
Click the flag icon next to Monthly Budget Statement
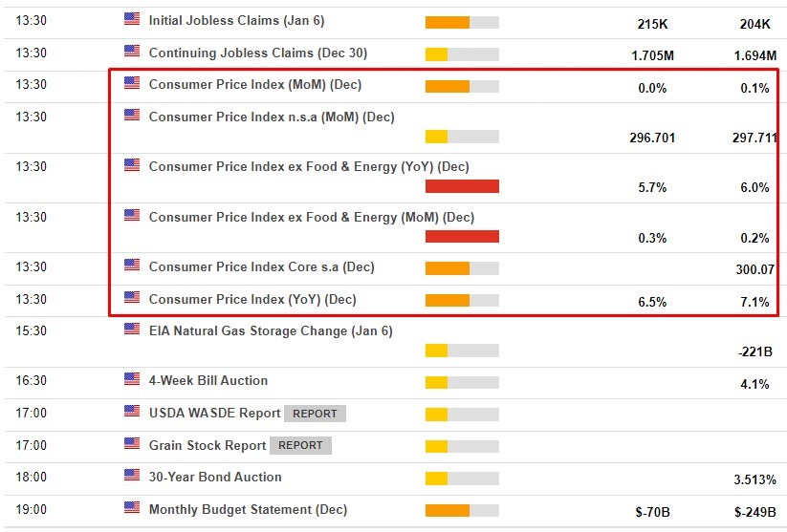[132, 508]
